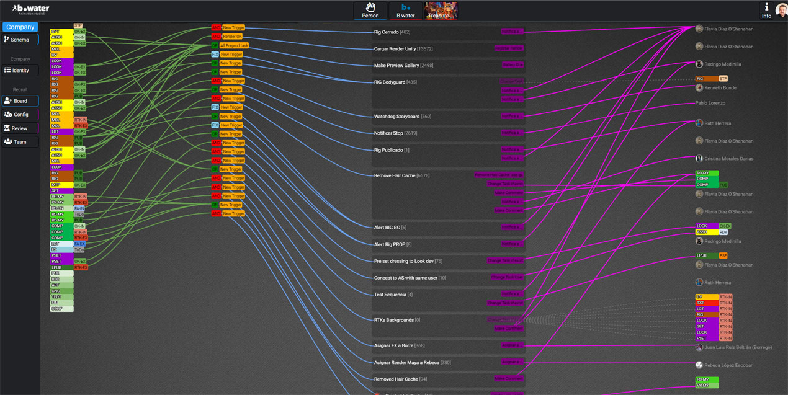Switch to the B water tab

click(405, 11)
